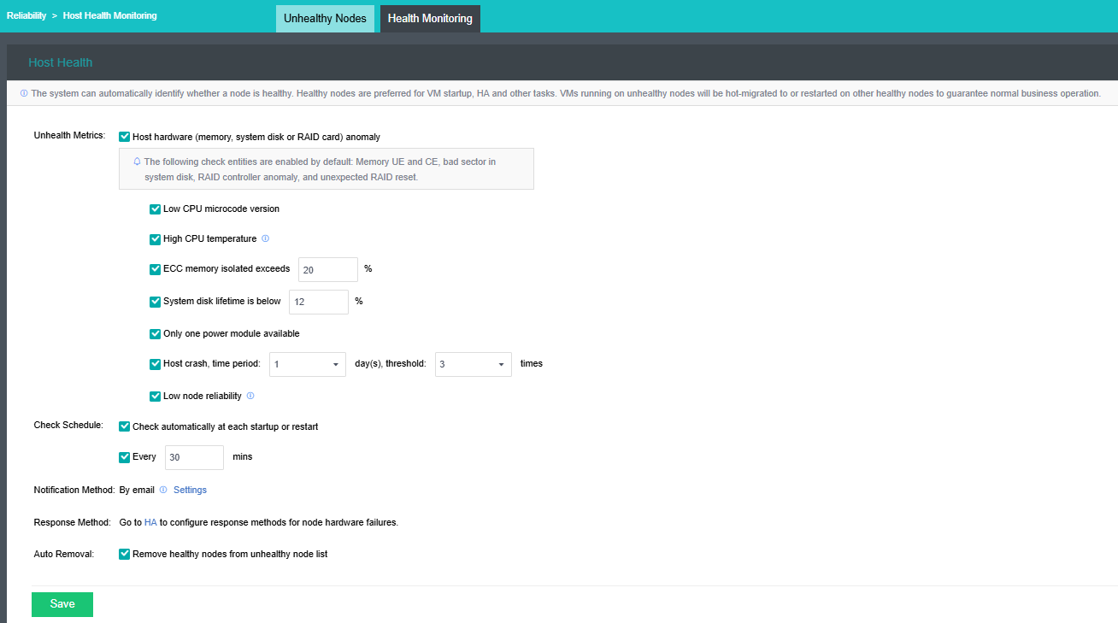
Task: Click the System disk lifetime percentage field
Action: point(319,302)
